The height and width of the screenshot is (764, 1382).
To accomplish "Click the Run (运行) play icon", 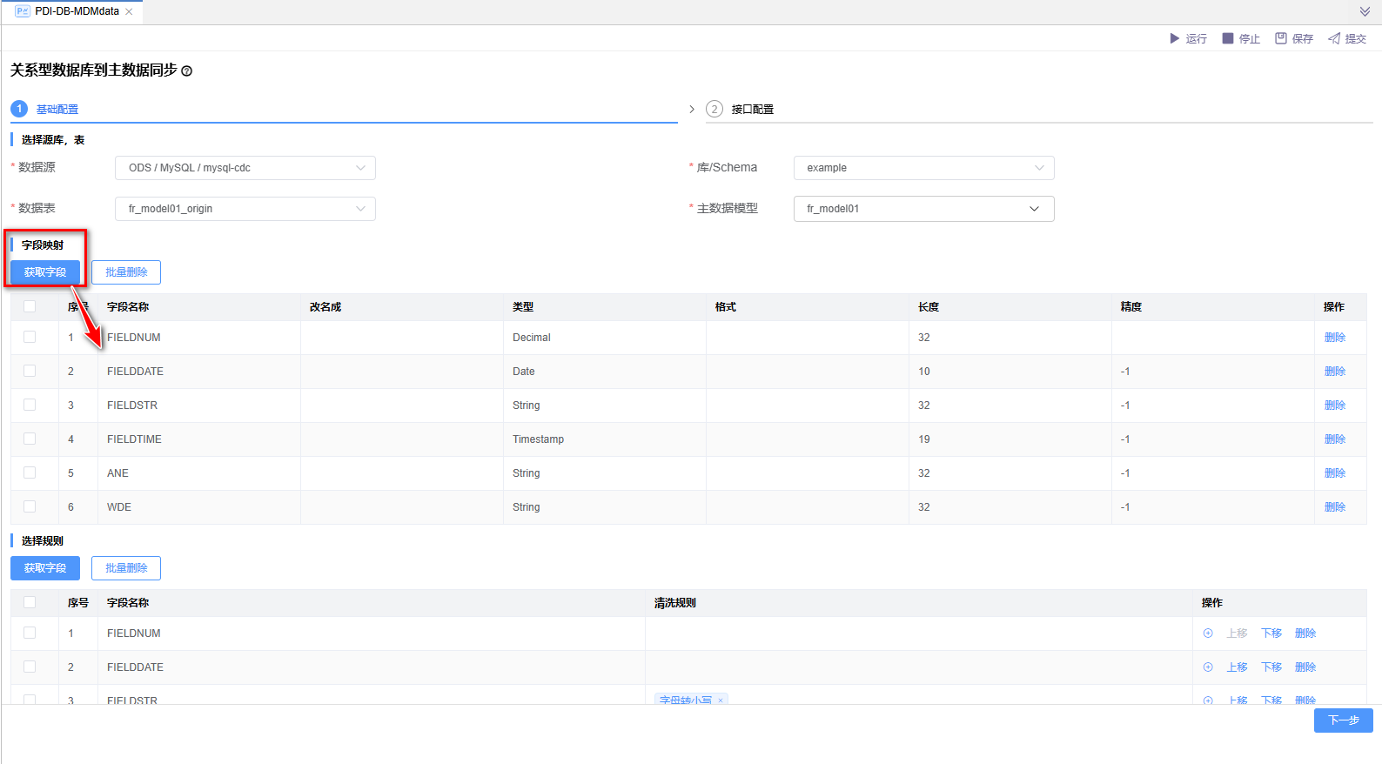I will tap(1174, 38).
